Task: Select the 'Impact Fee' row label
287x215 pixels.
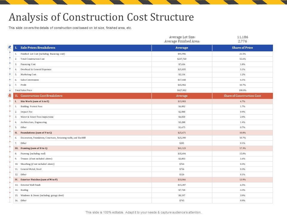Action: click(x=26, y=112)
